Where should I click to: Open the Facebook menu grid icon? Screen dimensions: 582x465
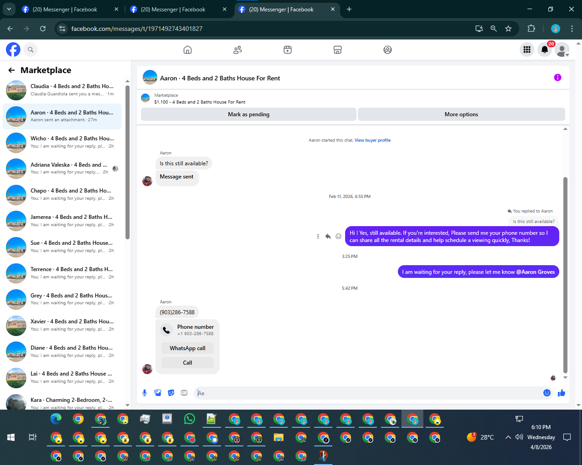click(x=527, y=49)
